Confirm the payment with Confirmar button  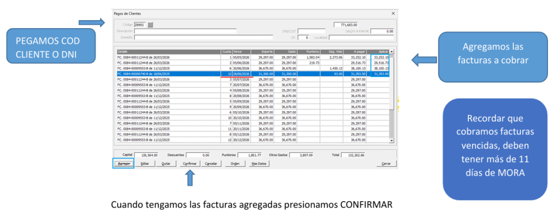(190, 164)
